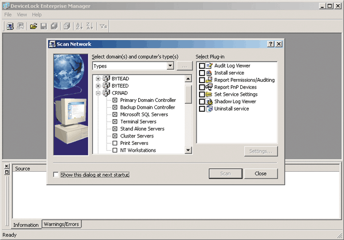Viewport: 344px width, 240px height.
Task: Enable the Install service plug-in checkbox
Action: 201,73
